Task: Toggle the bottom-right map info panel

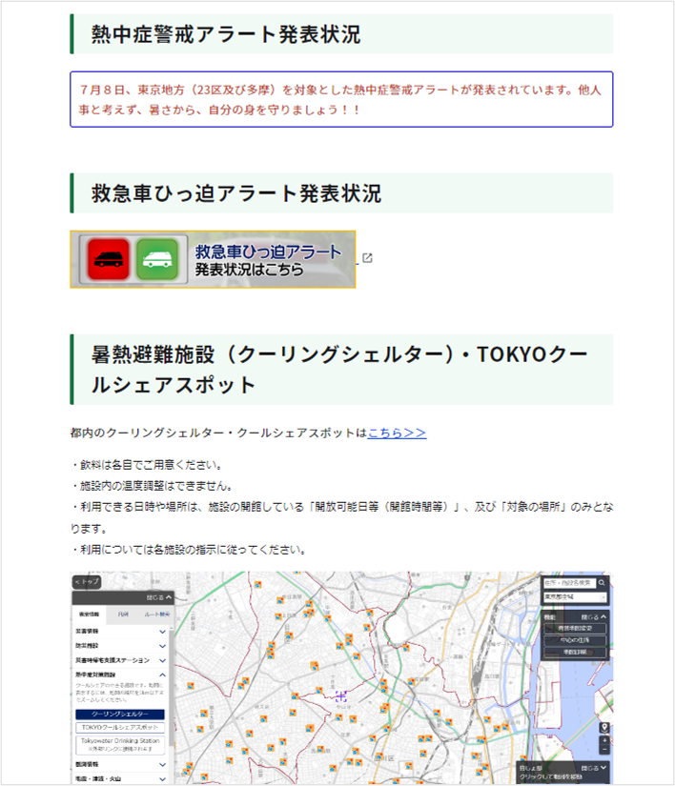Action: pos(594,768)
